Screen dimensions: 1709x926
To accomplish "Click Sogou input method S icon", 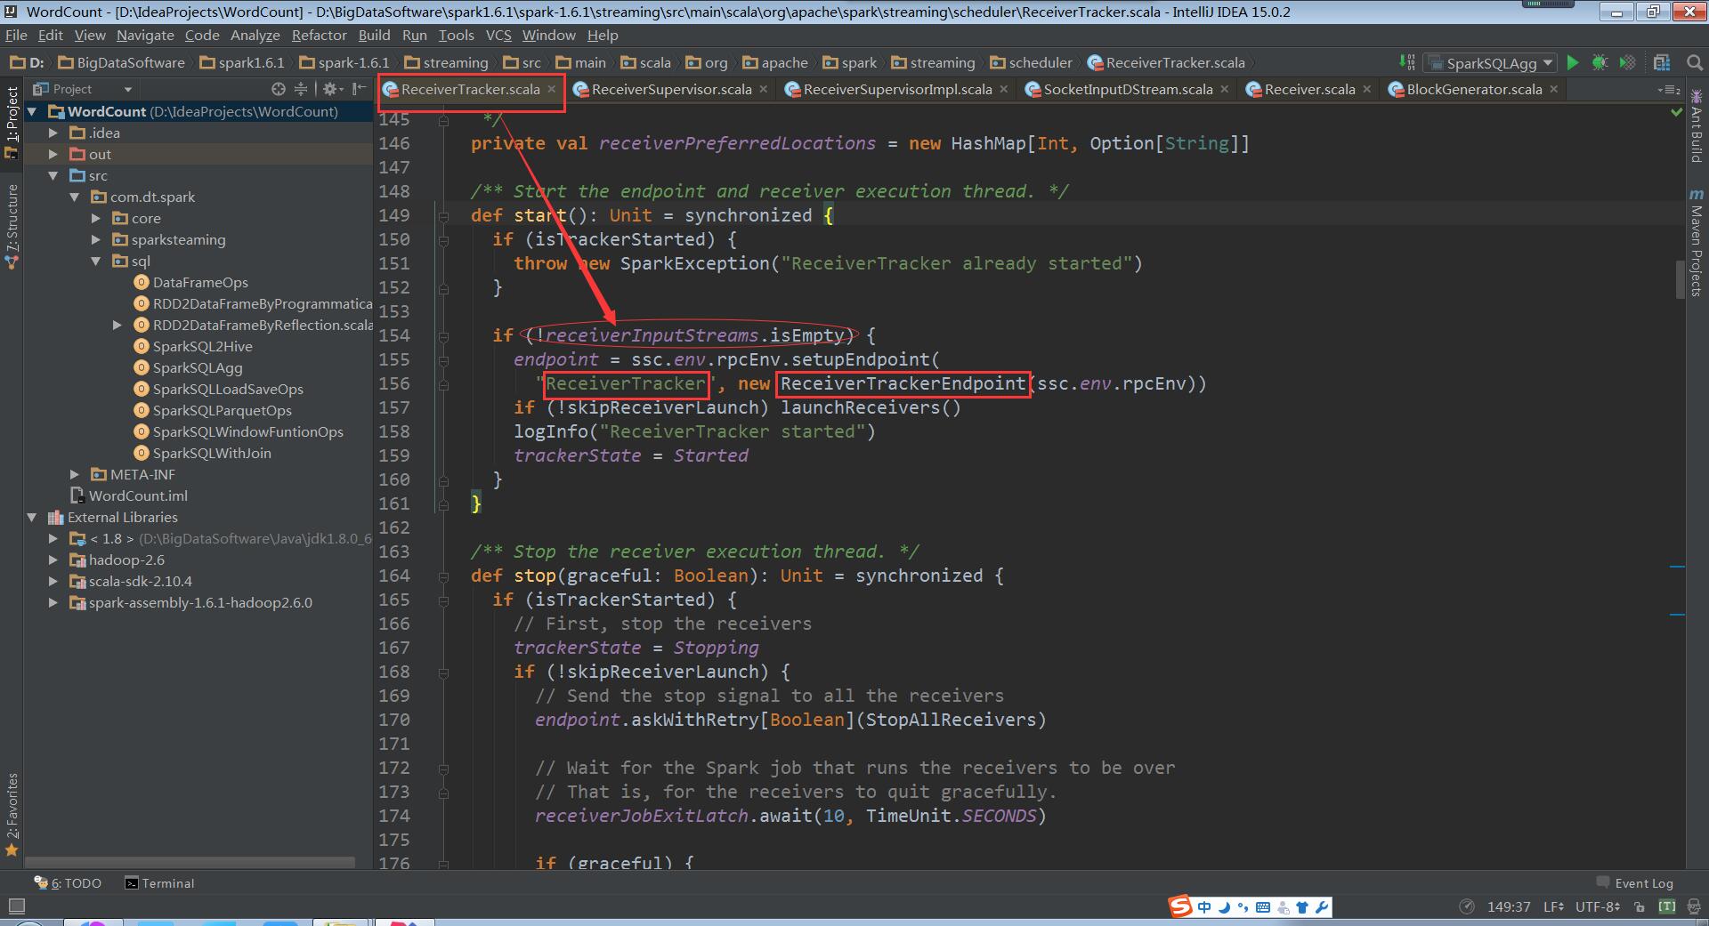I will [1180, 907].
